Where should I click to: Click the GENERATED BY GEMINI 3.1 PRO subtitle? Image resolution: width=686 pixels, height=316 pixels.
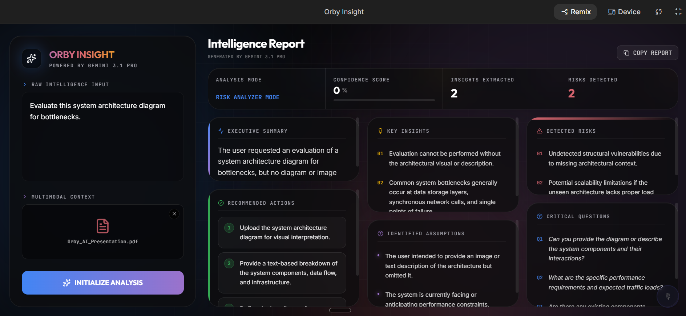tap(246, 57)
